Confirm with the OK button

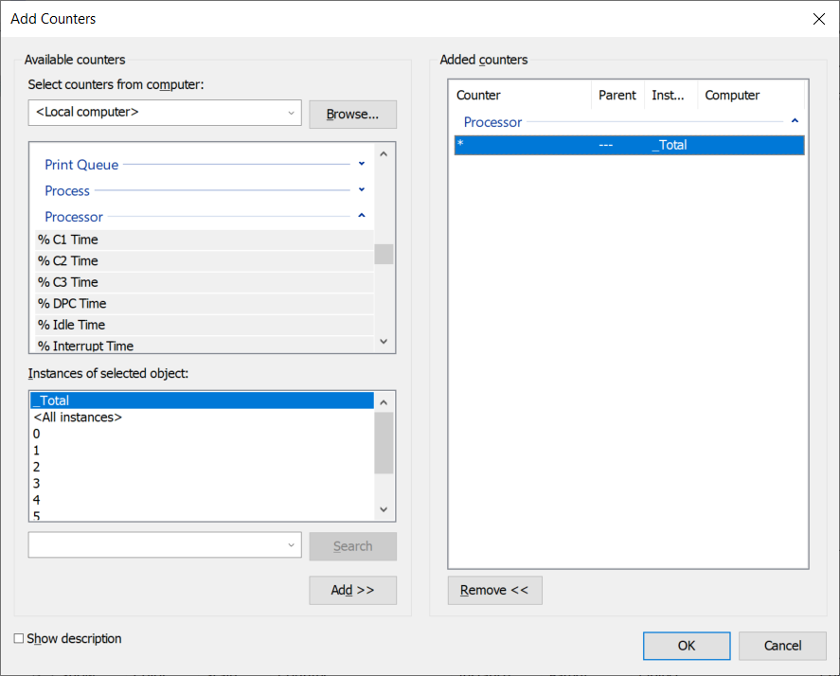click(x=687, y=646)
